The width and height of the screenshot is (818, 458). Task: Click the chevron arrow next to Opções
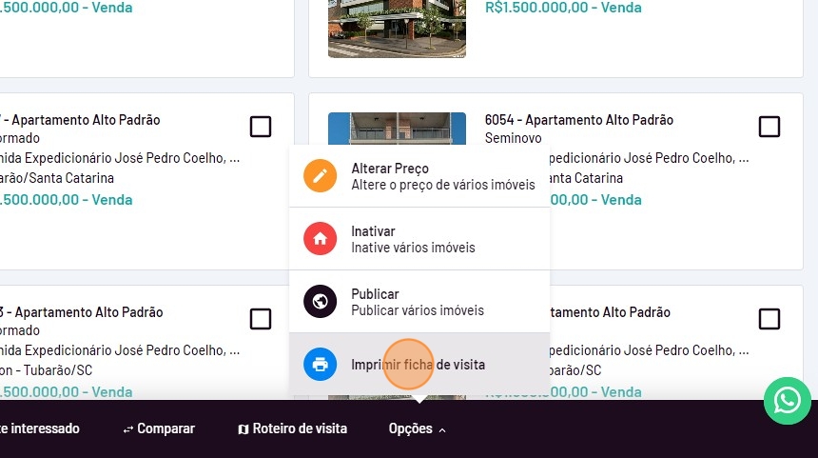pyautogui.click(x=442, y=430)
